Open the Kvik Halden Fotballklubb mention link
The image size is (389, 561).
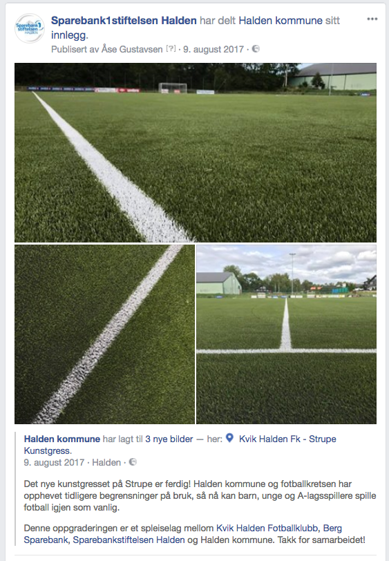(x=267, y=528)
